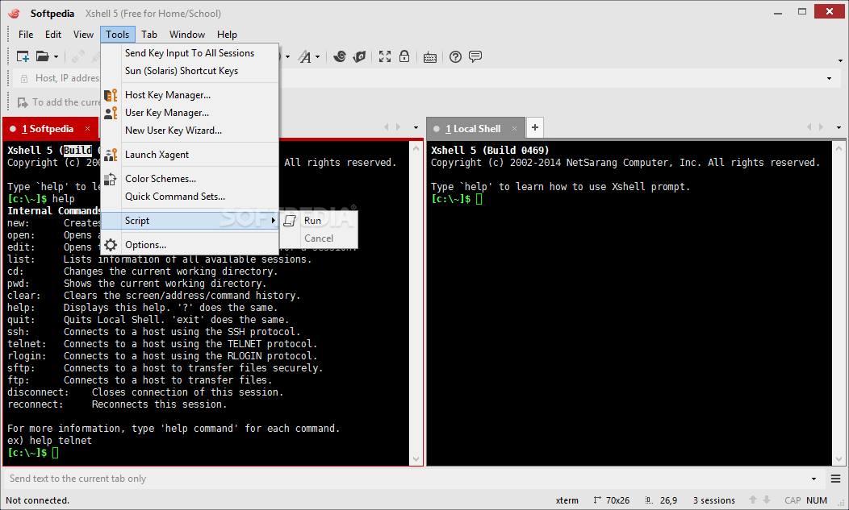
Task: Open the address bar dropdown arrow
Action: tap(829, 79)
